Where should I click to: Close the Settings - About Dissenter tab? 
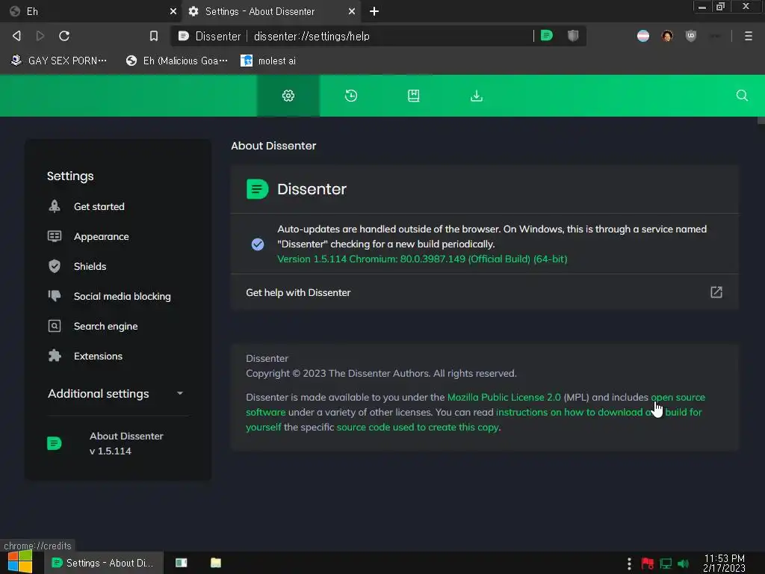(352, 11)
